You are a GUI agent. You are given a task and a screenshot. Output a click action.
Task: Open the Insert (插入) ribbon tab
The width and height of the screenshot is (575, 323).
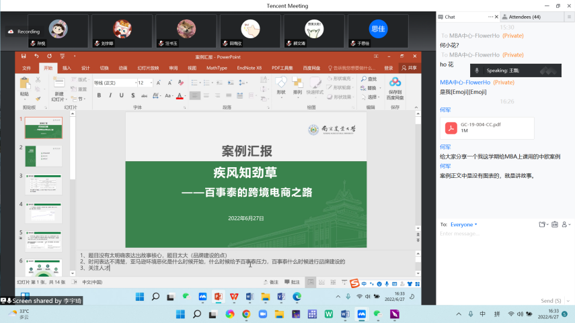67,68
